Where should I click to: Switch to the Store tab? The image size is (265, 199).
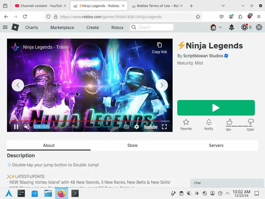tap(132, 145)
